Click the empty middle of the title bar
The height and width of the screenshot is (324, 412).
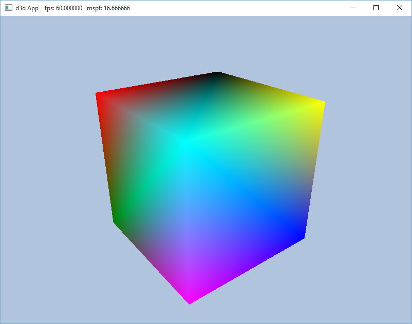(x=231, y=8)
